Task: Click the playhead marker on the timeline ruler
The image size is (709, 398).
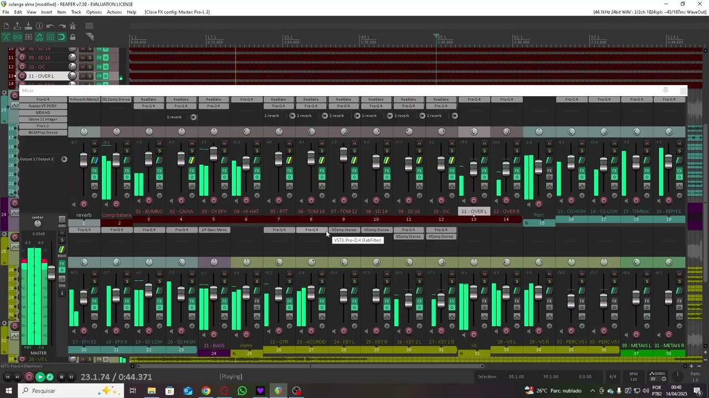Action: (x=436, y=35)
